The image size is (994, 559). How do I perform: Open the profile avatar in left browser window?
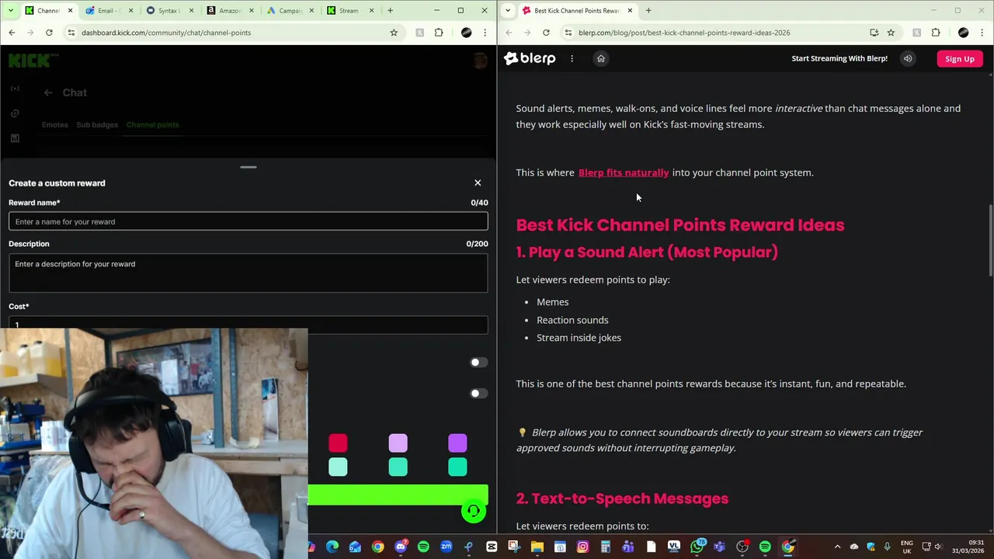click(466, 33)
